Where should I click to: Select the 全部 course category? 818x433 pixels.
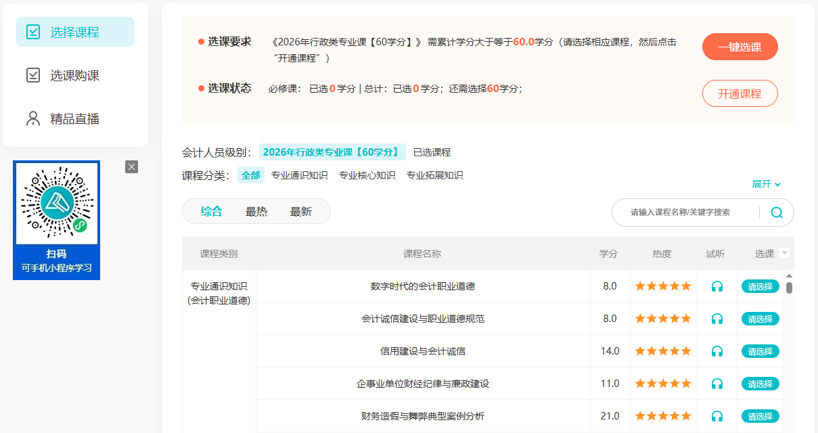(250, 175)
